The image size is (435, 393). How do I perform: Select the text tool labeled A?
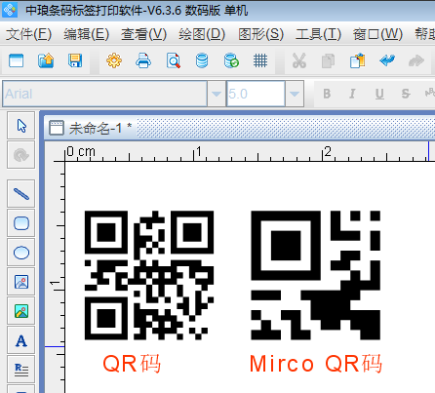tap(21, 340)
